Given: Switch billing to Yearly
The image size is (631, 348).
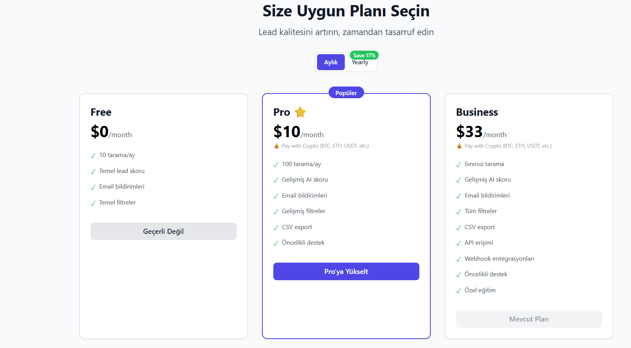Looking at the screenshot, I should [x=360, y=63].
